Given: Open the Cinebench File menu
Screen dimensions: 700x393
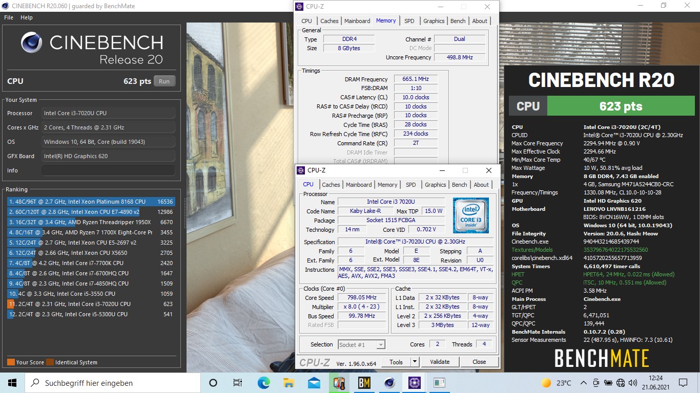Looking at the screenshot, I should 9,17.
